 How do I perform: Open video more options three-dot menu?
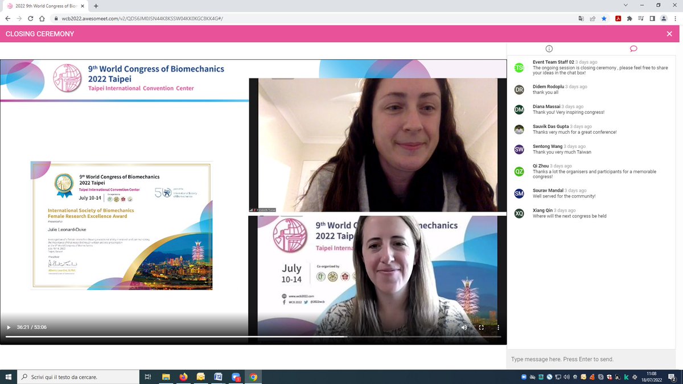point(498,327)
